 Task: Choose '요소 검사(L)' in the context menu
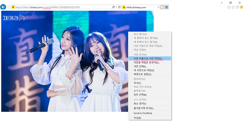150,103
